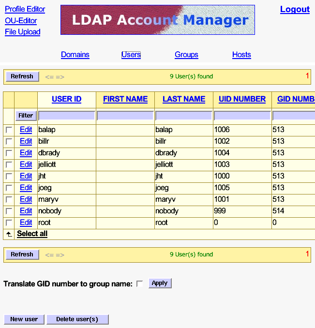
Task: Sort by LAST NAME column header
Action: point(183,99)
